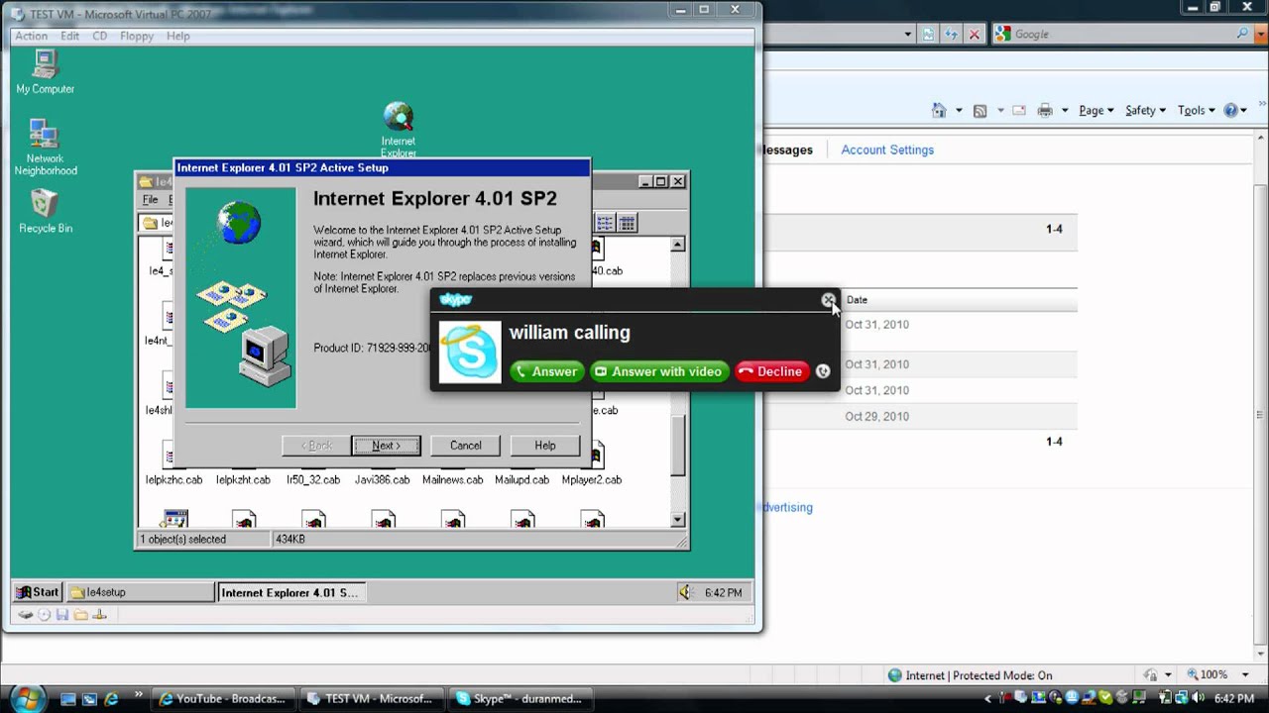Screen dimensions: 1269x713
Task: Expand the Page menu in the browser
Action: click(1096, 111)
